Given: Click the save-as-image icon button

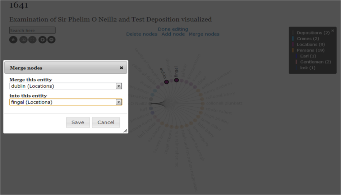Looking at the screenshot, I should click(23, 40).
